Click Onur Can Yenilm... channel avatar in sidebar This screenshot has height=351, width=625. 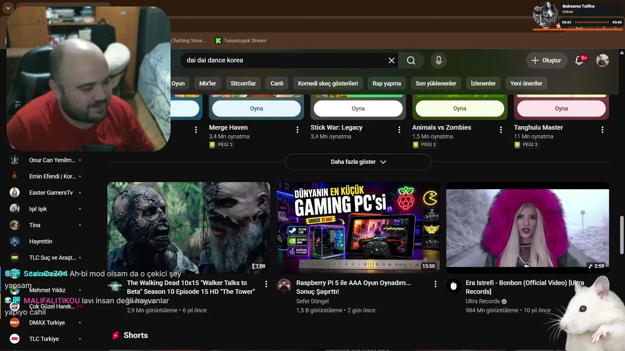[x=15, y=160]
